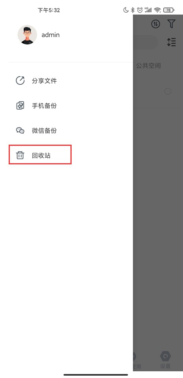Click the WeChat backup icon
The height and width of the screenshot is (378, 183).
click(20, 130)
